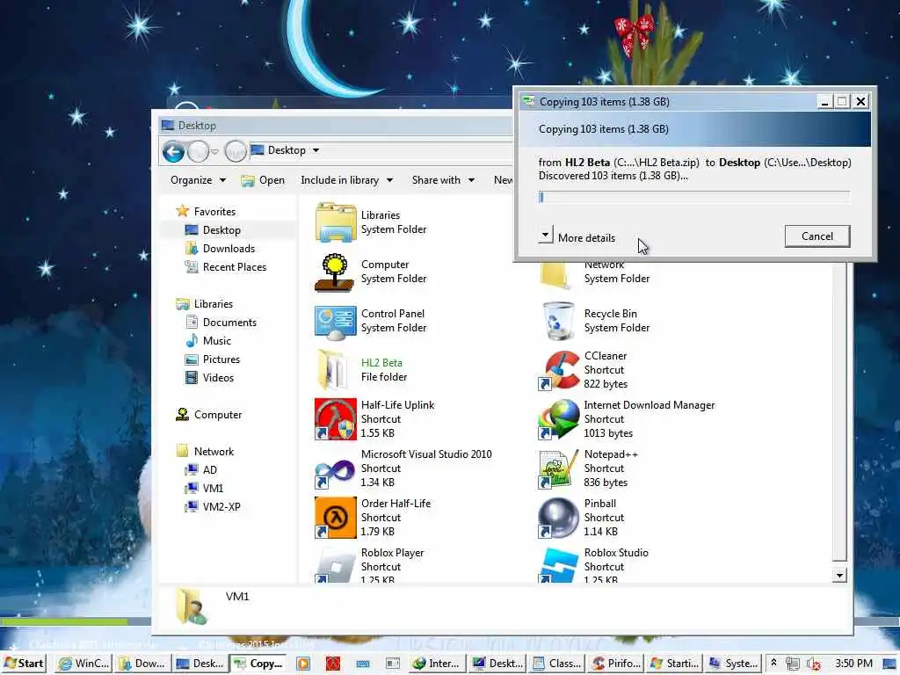Click the Start button
The height and width of the screenshot is (675, 900).
(23, 664)
